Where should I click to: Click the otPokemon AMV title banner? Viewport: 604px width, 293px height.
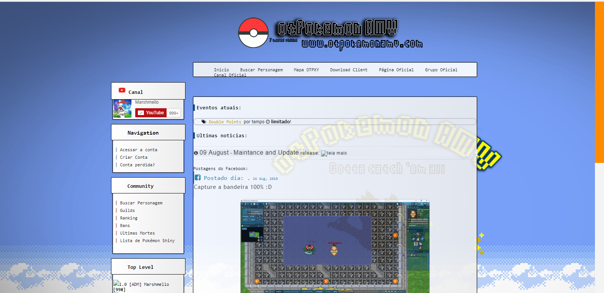pos(337,28)
